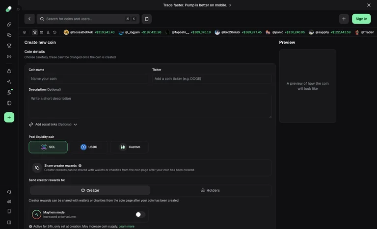The image size is (377, 229).
Task: Click the Ticker input field
Action: click(x=212, y=78)
